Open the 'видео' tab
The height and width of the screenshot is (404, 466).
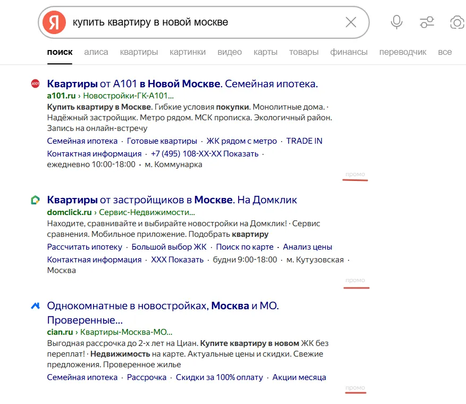point(230,52)
